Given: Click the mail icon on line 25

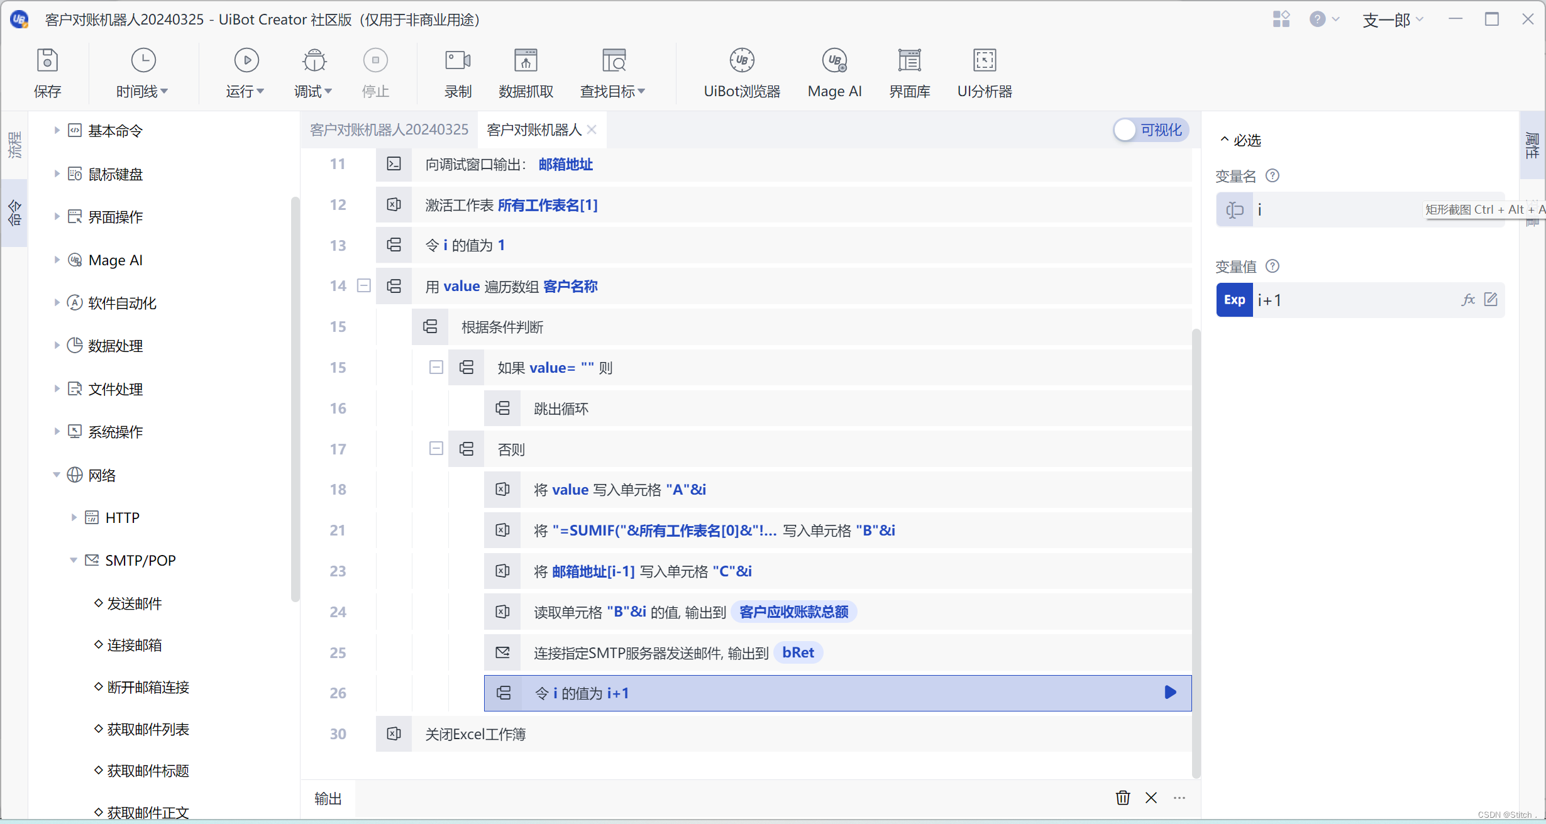Looking at the screenshot, I should 503,652.
